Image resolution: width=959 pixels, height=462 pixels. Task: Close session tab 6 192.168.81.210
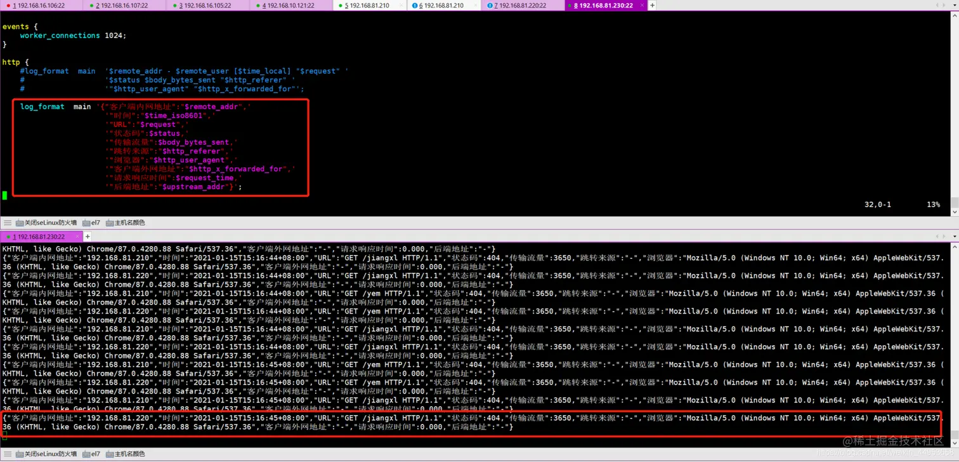click(x=476, y=5)
